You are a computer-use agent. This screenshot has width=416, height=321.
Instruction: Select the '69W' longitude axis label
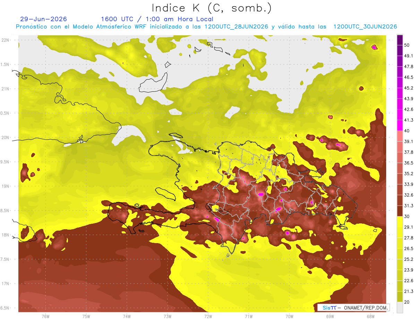(x=330, y=316)
